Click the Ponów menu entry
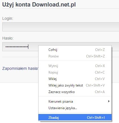119x123 pixels. click(x=75, y=56)
